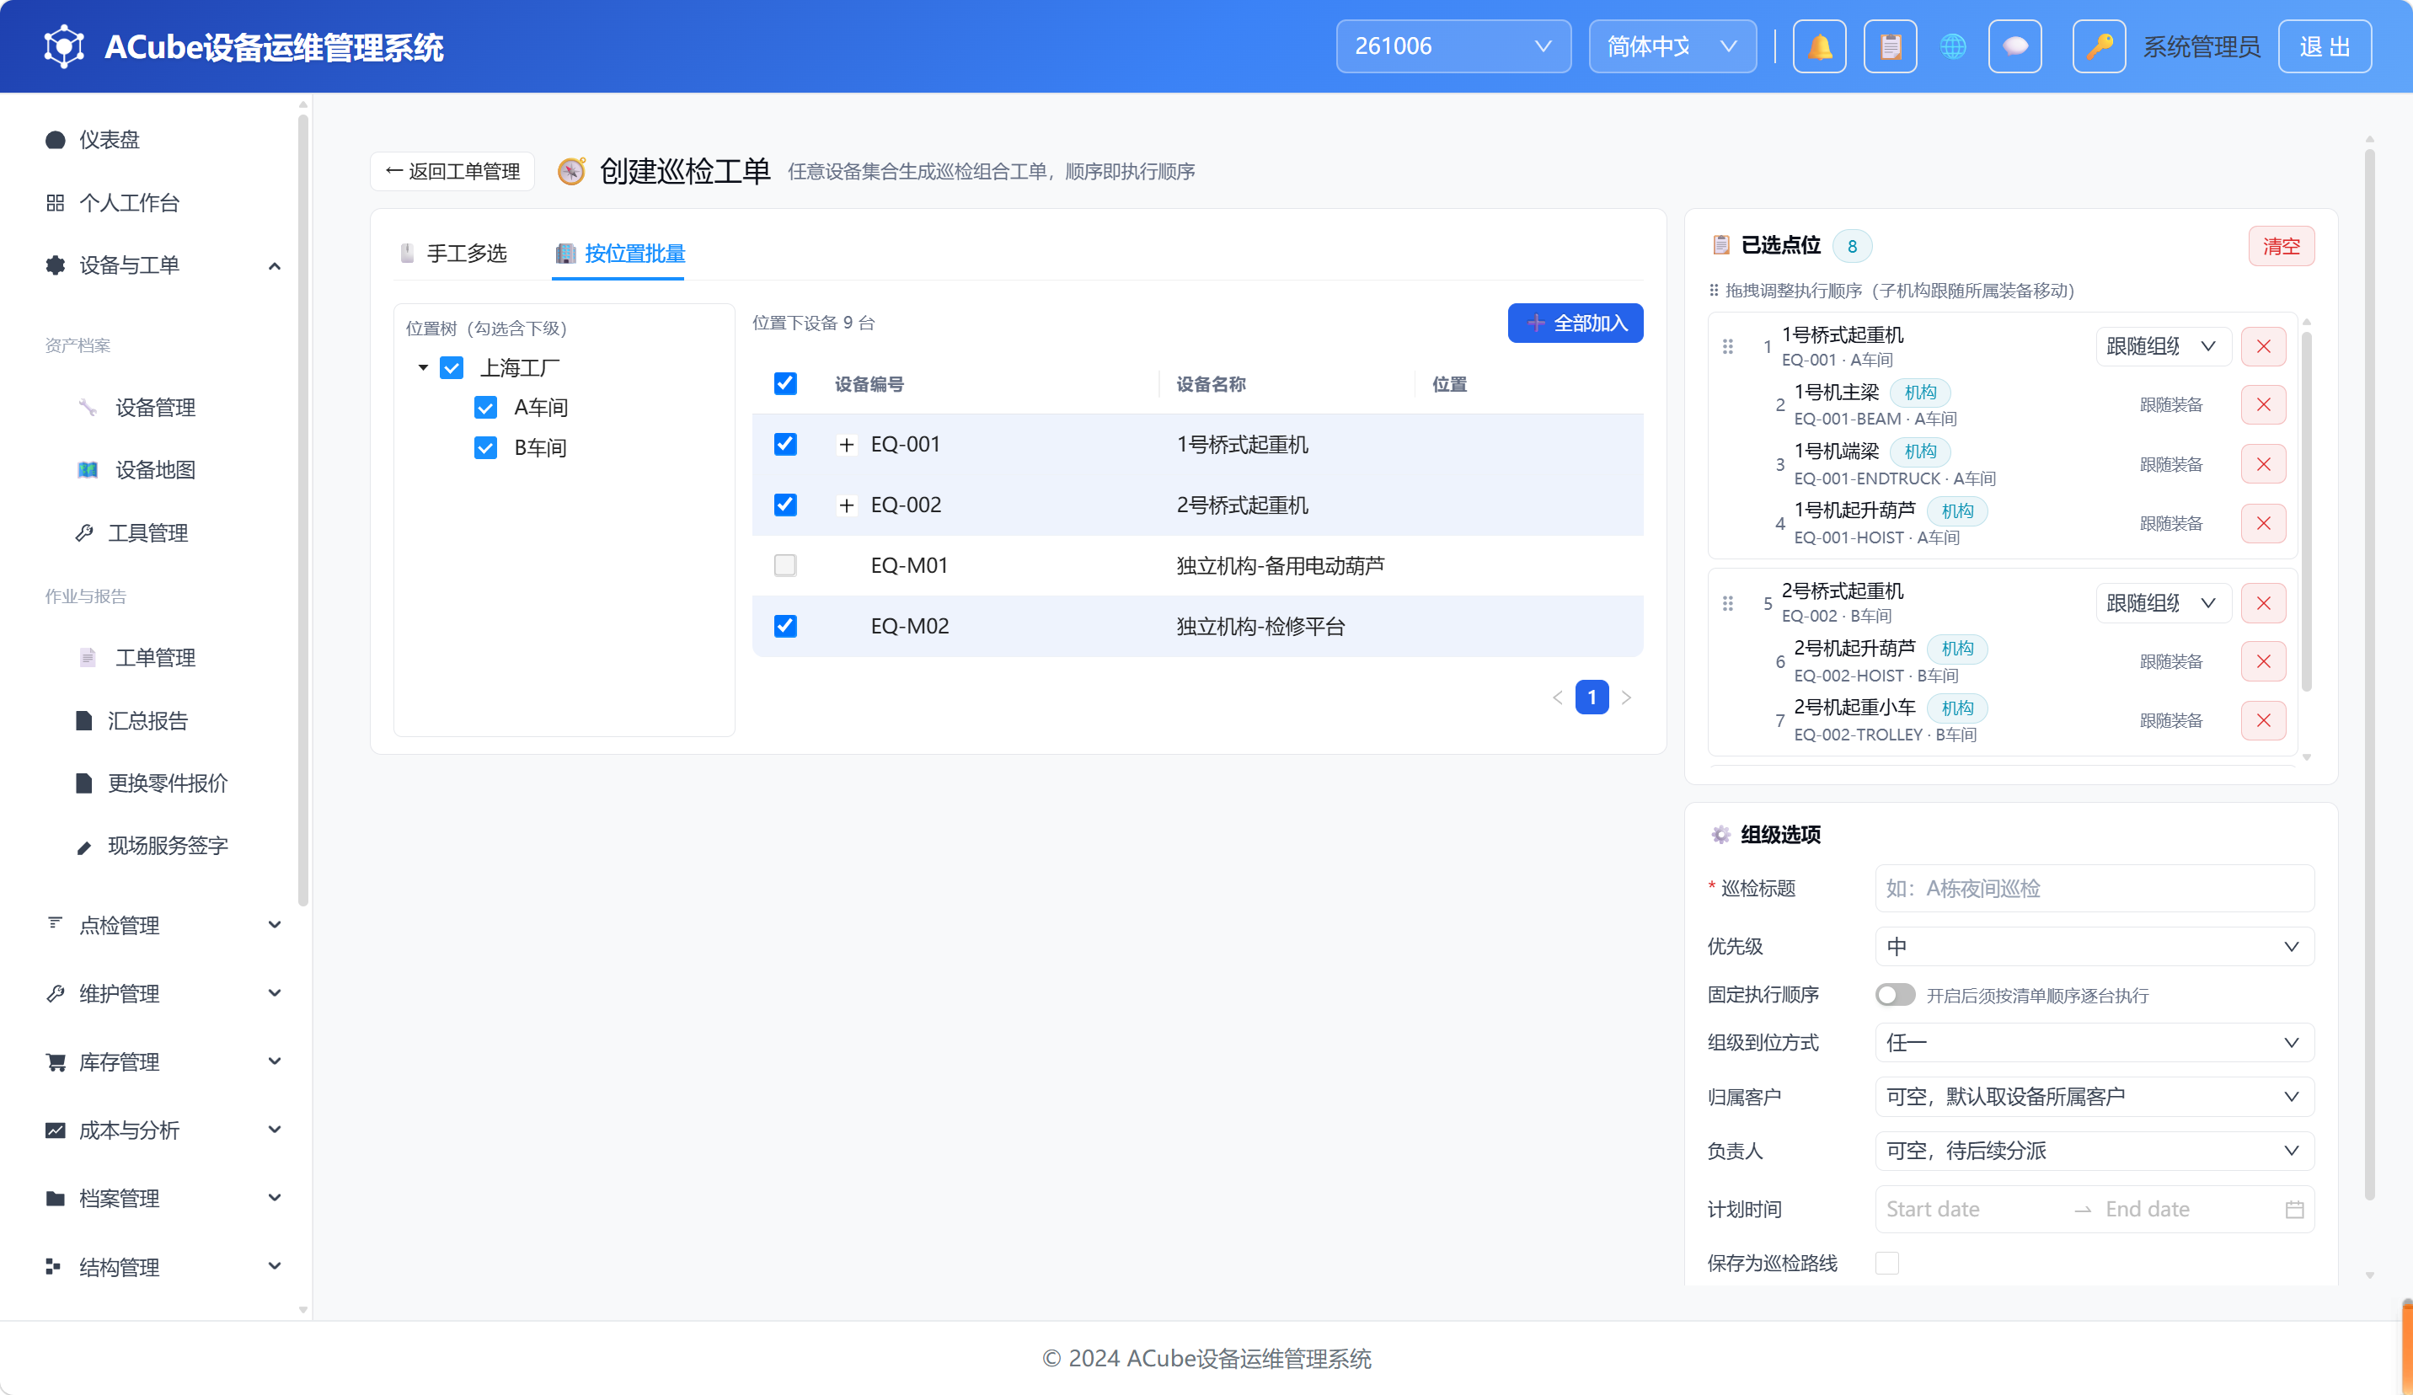
Task: Open the 261006 dropdown in header
Action: point(1453,46)
